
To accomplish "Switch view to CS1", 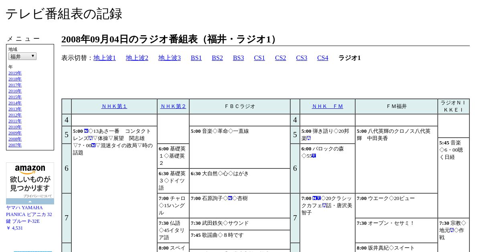I will tap(259, 58).
